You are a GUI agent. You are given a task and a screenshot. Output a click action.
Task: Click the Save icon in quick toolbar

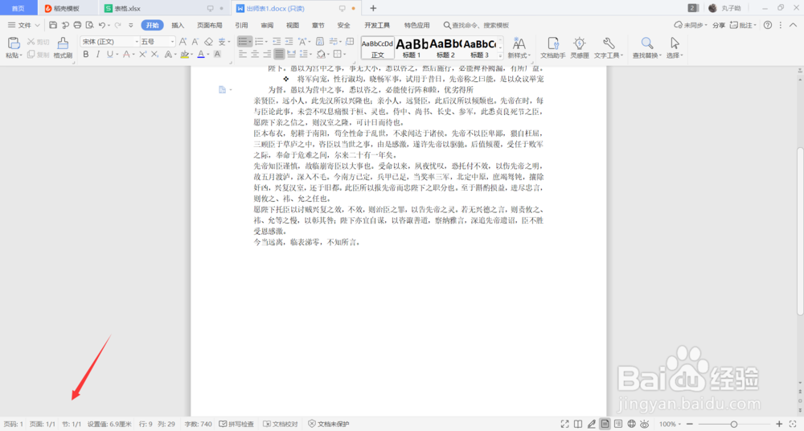coord(53,25)
